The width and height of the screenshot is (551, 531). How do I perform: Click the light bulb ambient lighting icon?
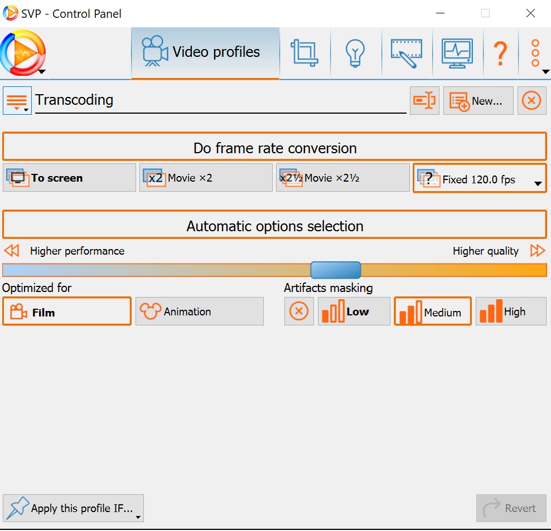click(355, 53)
